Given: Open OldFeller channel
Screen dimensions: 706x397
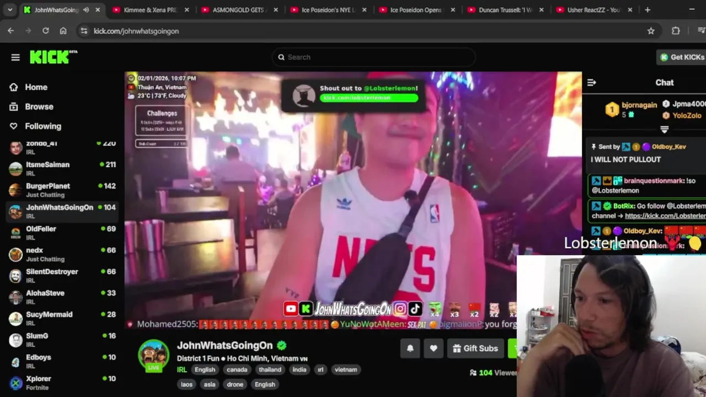Looking at the screenshot, I should (x=62, y=233).
